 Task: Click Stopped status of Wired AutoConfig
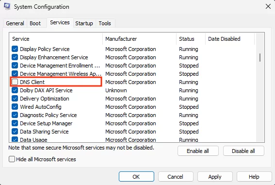click(189, 107)
